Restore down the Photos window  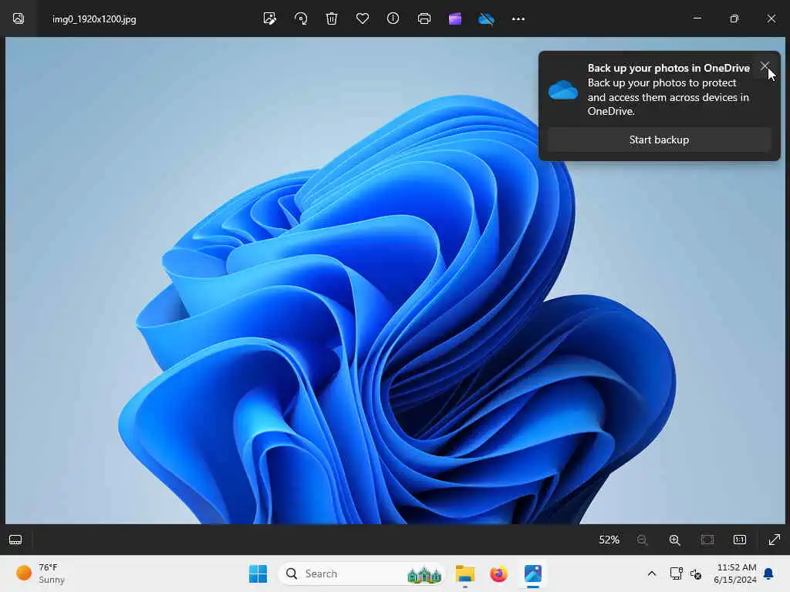pyautogui.click(x=734, y=18)
